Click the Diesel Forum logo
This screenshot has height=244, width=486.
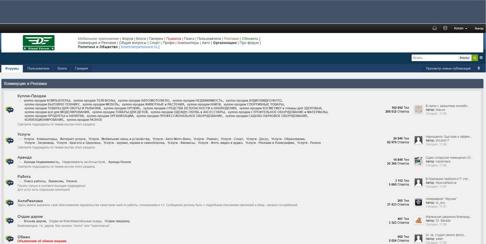pyautogui.click(x=39, y=43)
